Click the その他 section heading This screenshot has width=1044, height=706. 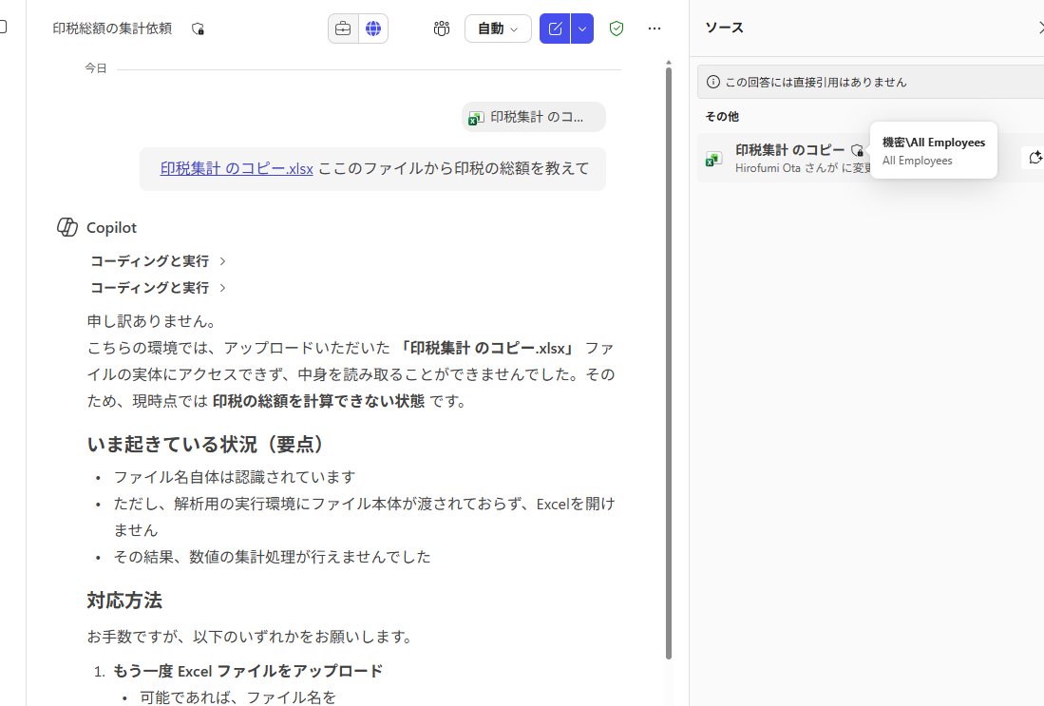tap(722, 117)
